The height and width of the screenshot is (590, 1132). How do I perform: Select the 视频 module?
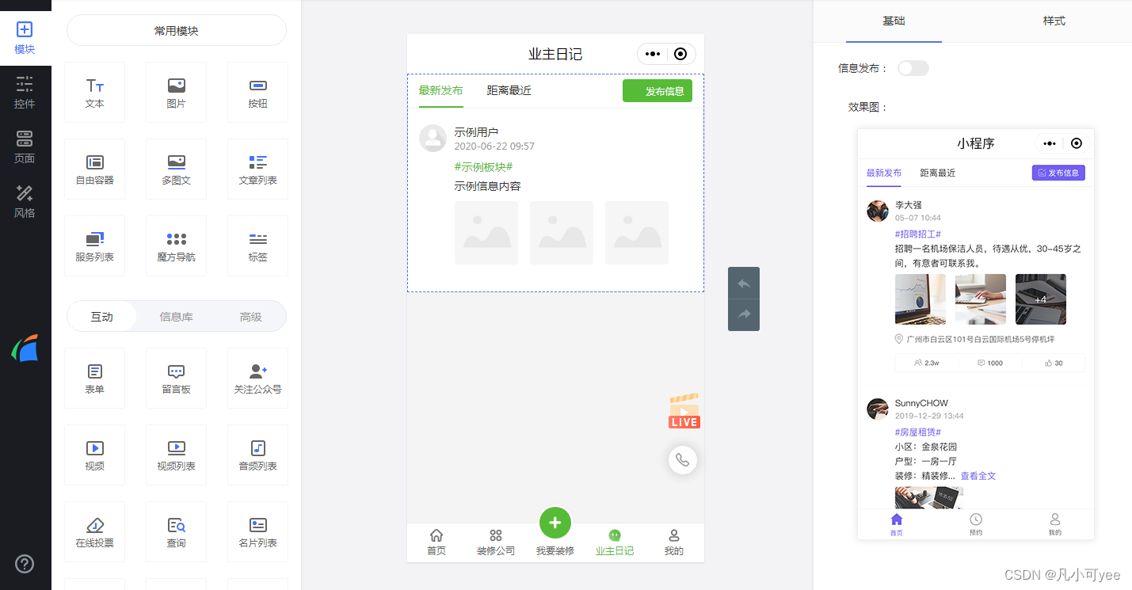tap(94, 455)
